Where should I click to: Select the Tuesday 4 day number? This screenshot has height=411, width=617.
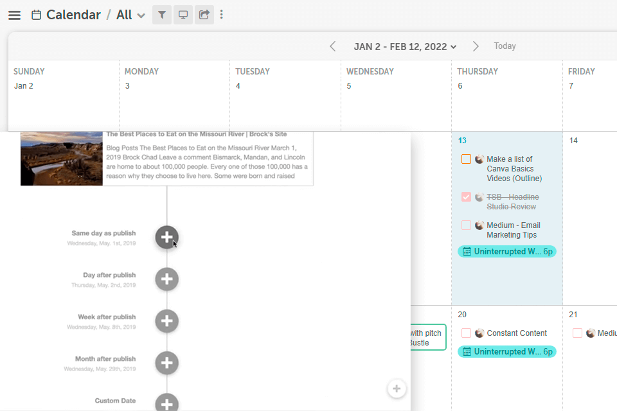238,86
